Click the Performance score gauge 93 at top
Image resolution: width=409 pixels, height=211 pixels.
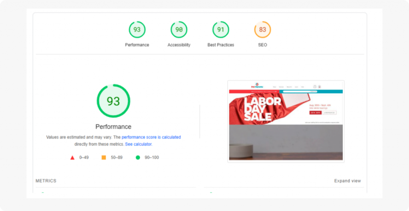click(137, 30)
